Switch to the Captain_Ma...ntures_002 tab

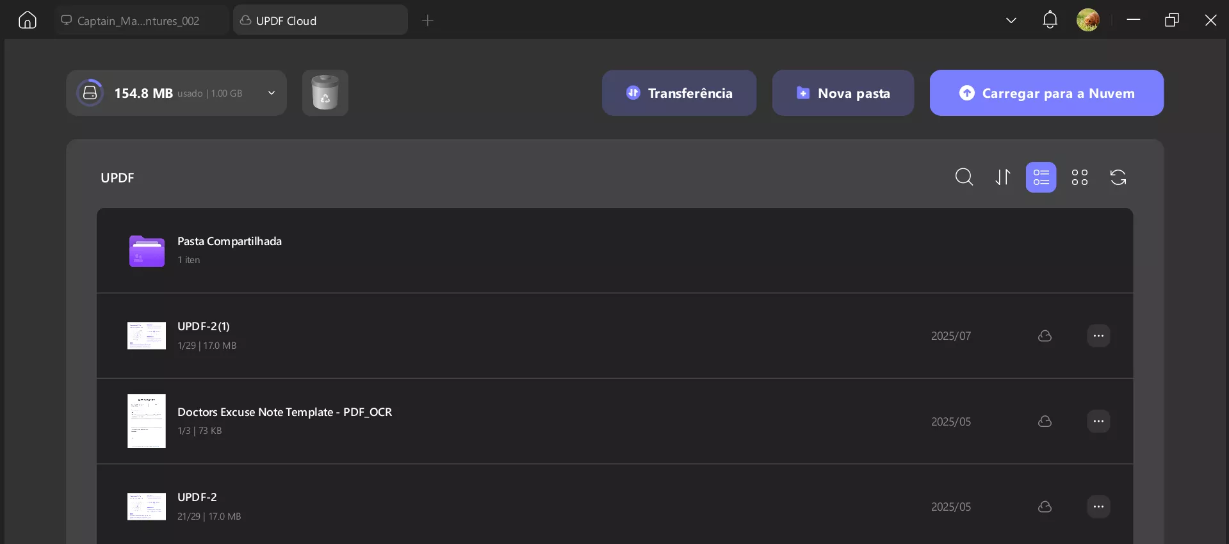pyautogui.click(x=138, y=21)
